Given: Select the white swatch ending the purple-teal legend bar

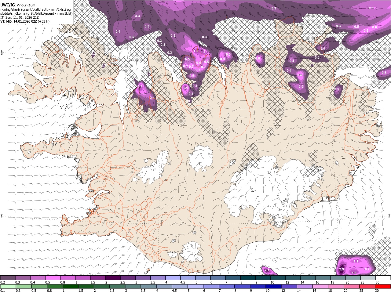Looking at the screenshot, I should [383, 278].
